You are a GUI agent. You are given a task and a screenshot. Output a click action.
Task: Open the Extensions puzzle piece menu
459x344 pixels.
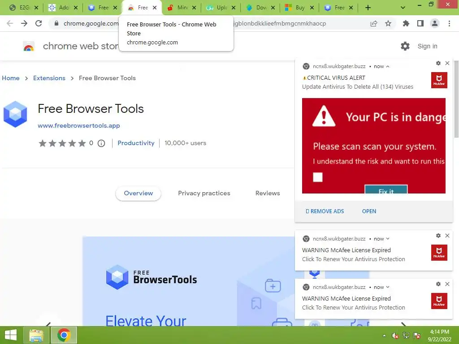(x=406, y=23)
